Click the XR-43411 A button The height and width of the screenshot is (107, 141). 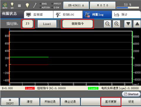tap(76, 5)
